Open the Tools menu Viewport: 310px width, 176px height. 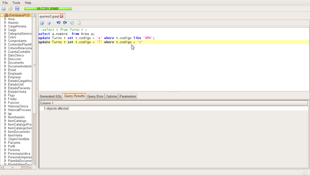click(x=16, y=3)
